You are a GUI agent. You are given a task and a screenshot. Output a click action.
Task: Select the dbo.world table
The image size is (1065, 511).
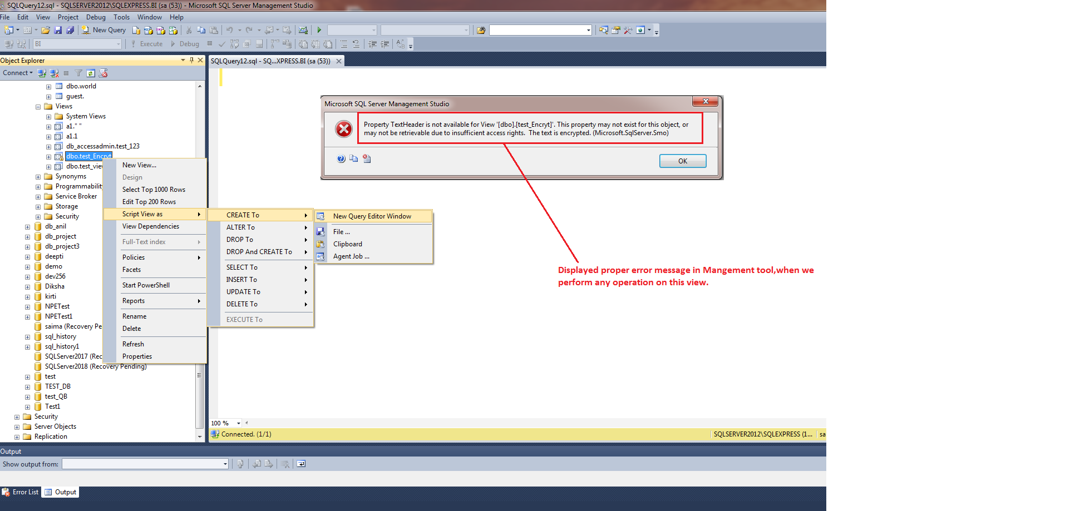tap(81, 86)
